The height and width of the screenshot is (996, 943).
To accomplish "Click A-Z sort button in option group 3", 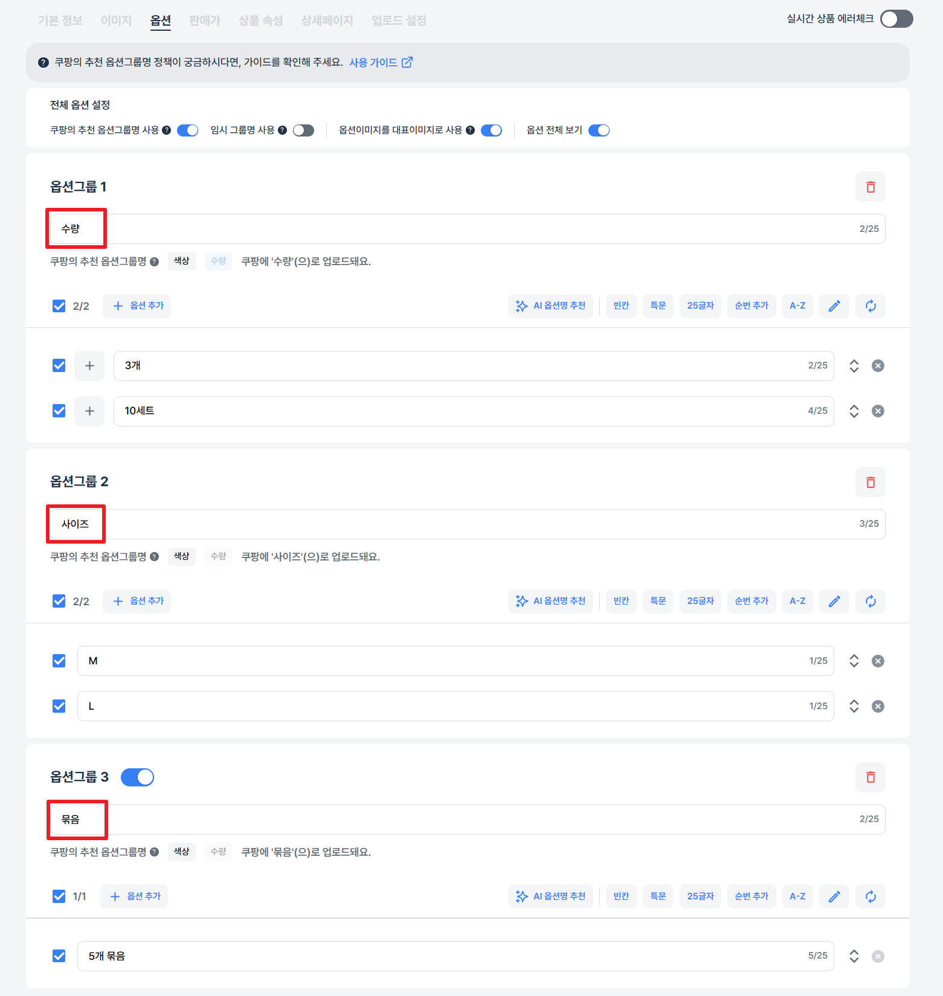I will [797, 896].
